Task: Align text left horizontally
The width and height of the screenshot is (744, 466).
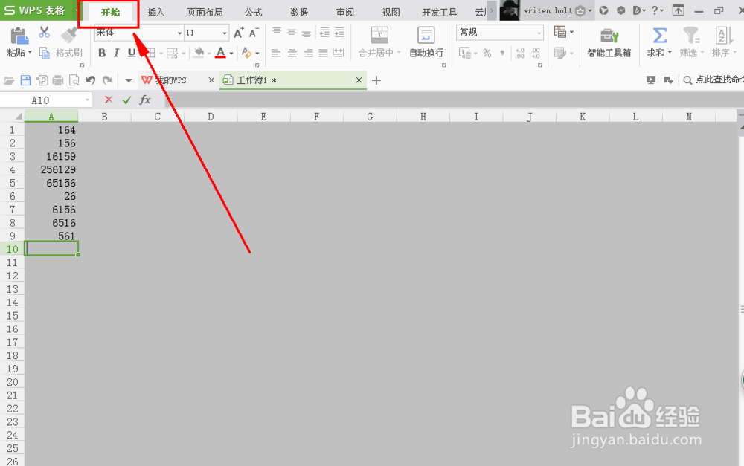Action: pos(276,53)
